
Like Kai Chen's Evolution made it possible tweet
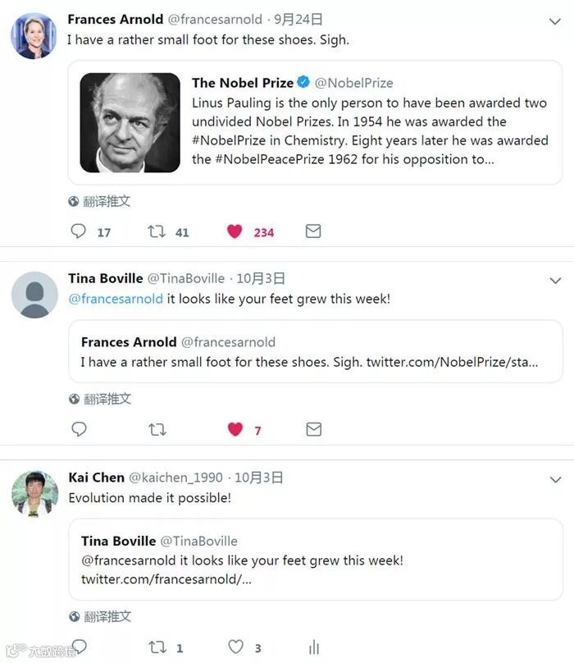pyautogui.click(x=236, y=647)
